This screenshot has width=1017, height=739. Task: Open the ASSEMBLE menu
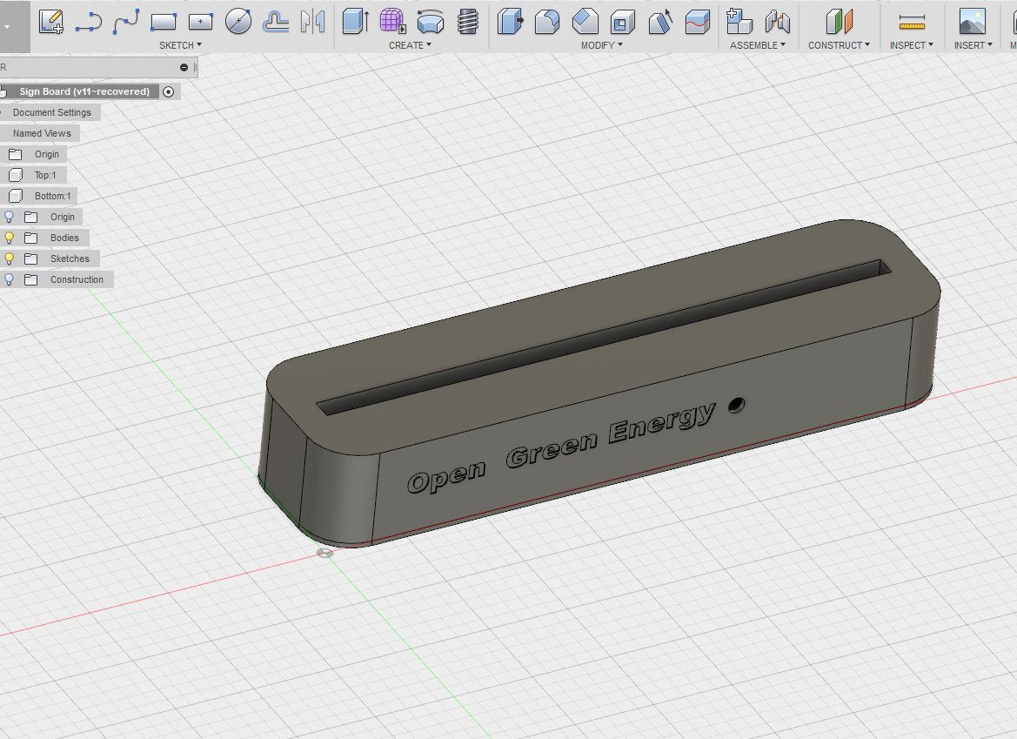[757, 45]
